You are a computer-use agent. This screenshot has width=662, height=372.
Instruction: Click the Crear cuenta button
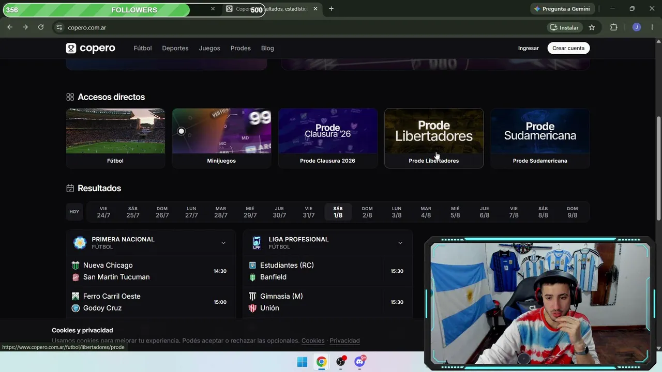click(x=568, y=48)
